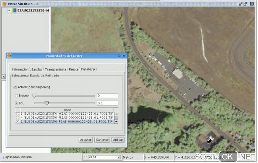Click row text 1 [8U] 03AUG23153350-P2AS

(66, 122)
